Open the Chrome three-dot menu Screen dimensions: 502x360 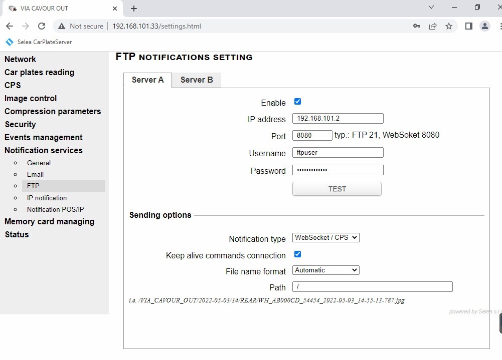(x=498, y=26)
